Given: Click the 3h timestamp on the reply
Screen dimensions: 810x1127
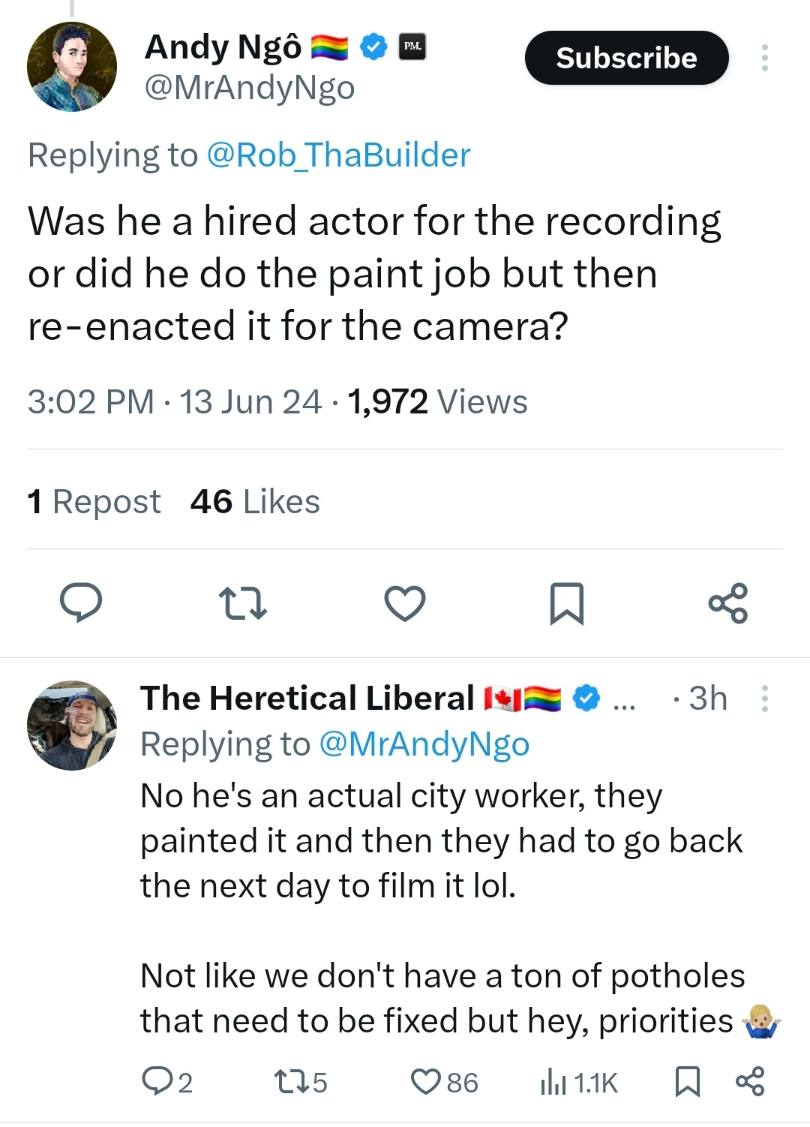Looking at the screenshot, I should [x=706, y=699].
